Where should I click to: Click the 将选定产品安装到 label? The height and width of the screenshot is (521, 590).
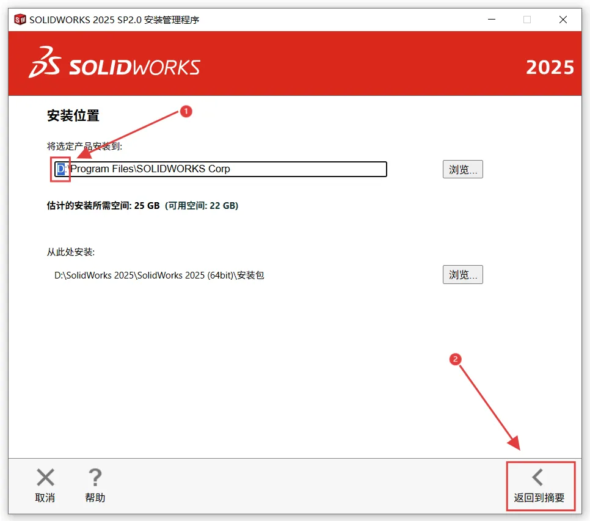coord(84,146)
